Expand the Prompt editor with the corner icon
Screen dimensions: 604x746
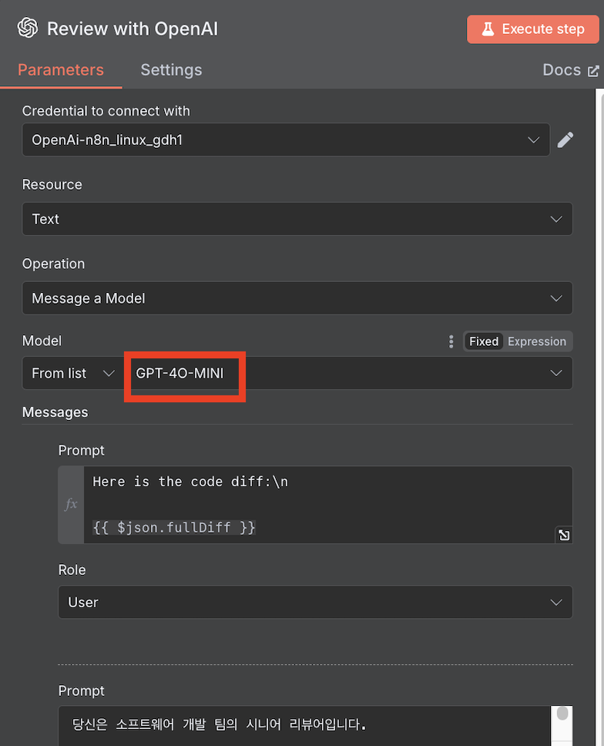click(564, 536)
